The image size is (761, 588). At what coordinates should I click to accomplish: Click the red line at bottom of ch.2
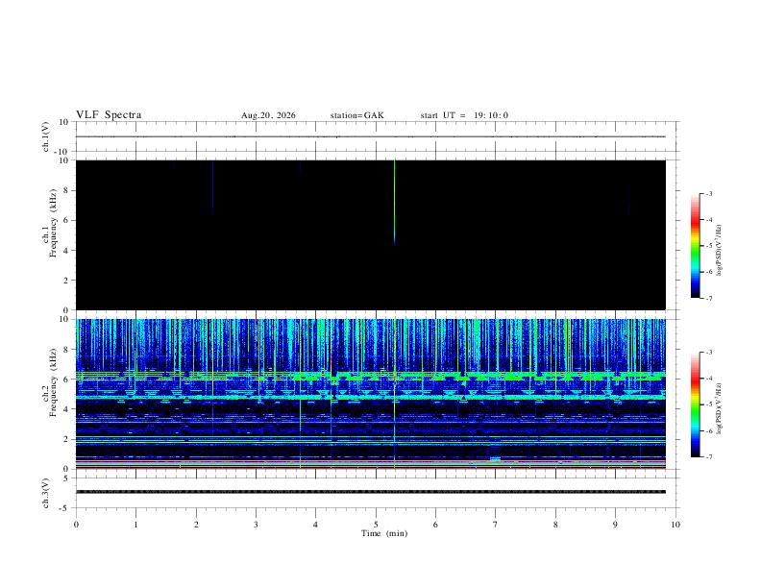371,468
